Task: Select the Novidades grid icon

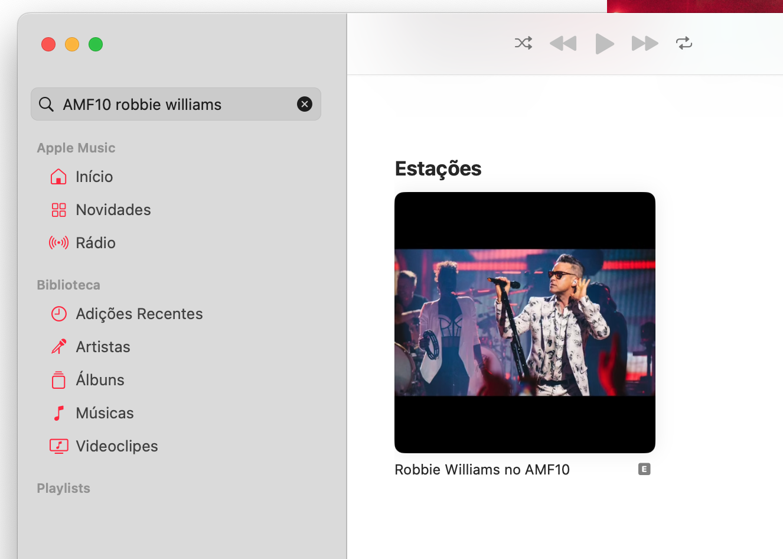Action: pyautogui.click(x=58, y=210)
